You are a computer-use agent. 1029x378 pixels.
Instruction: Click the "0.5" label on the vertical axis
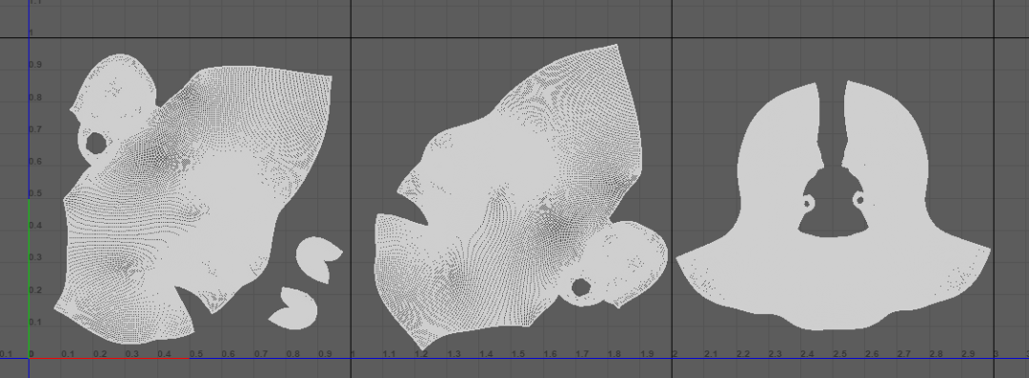tap(35, 193)
